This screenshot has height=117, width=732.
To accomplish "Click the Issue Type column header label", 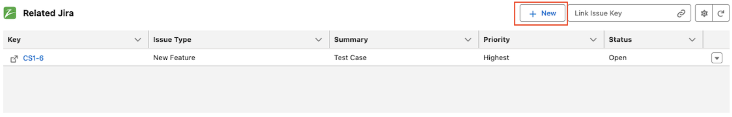I will click(x=172, y=39).
